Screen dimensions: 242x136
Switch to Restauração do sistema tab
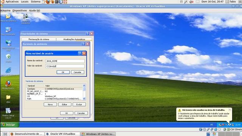click(39, 39)
